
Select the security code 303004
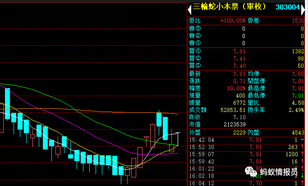coord(288,7)
